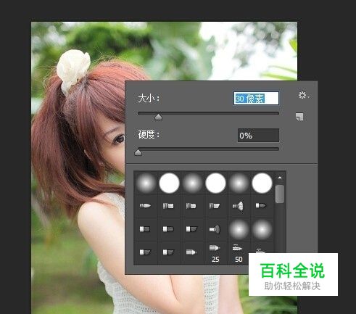Select the pointed tip brush ending second row
356x314 pixels.
pyautogui.click(x=260, y=206)
